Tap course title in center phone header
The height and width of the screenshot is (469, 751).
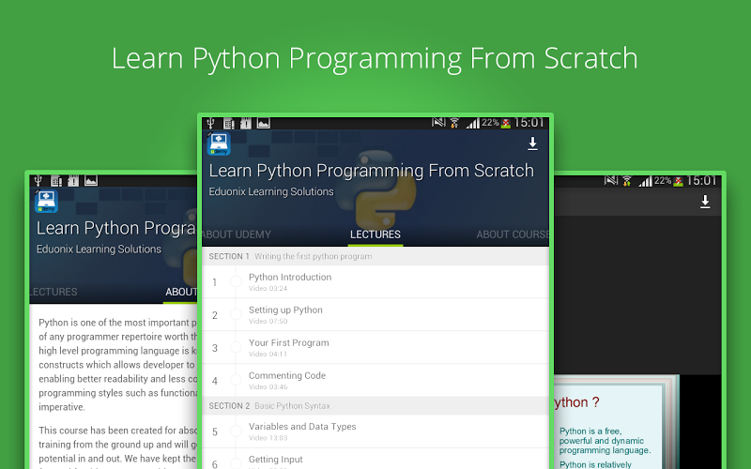[x=371, y=171]
